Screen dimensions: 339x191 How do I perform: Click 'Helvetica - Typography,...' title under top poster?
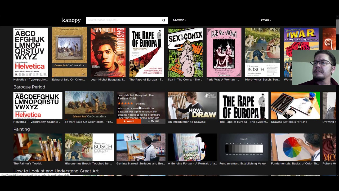[31, 80]
